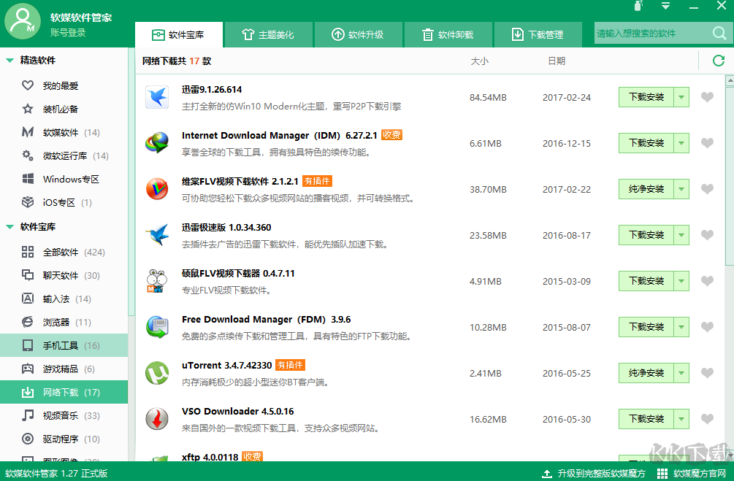Image resolution: width=734 pixels, height=481 pixels.
Task: Expand install options dropdown for IDM
Action: tap(681, 143)
